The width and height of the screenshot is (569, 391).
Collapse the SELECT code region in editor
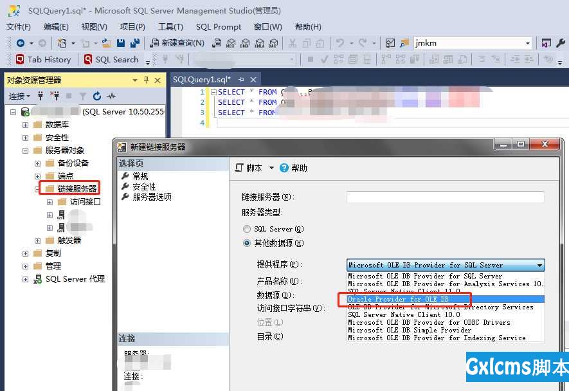[x=213, y=92]
